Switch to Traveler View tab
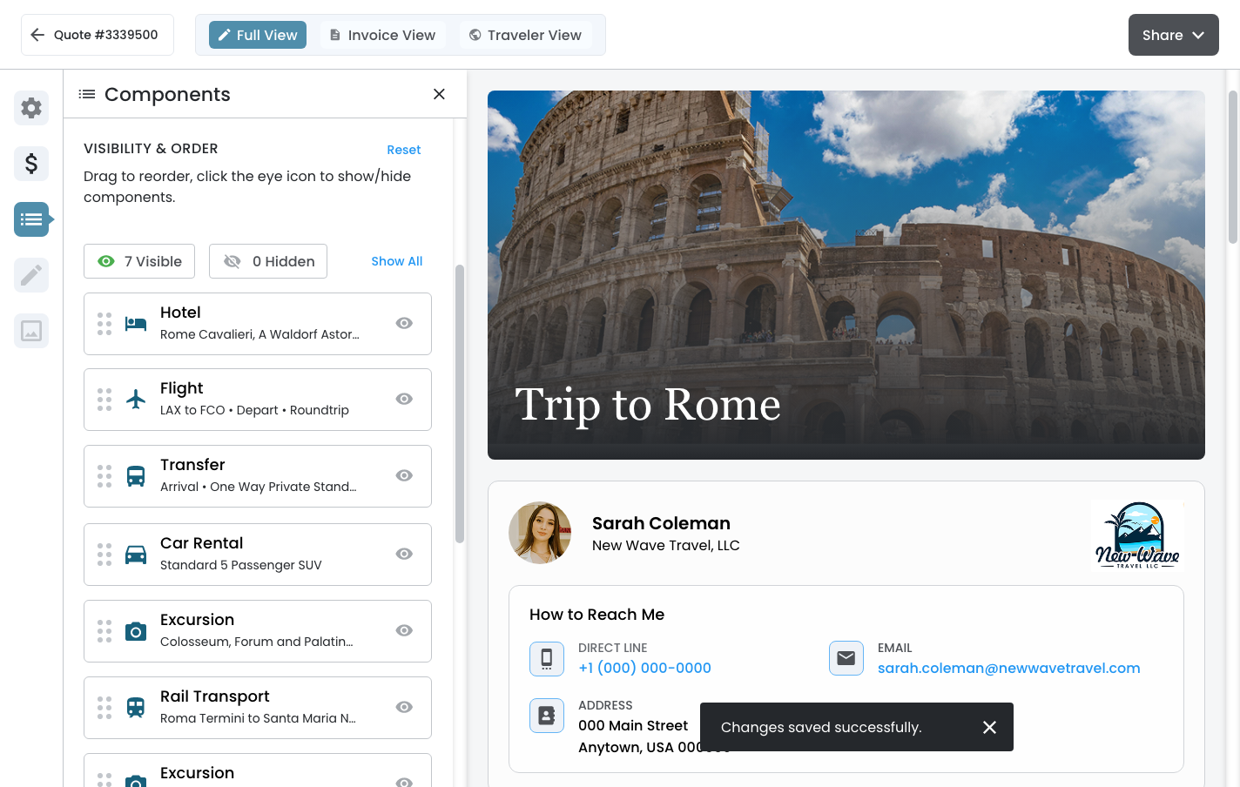The height and width of the screenshot is (787, 1240). [525, 35]
